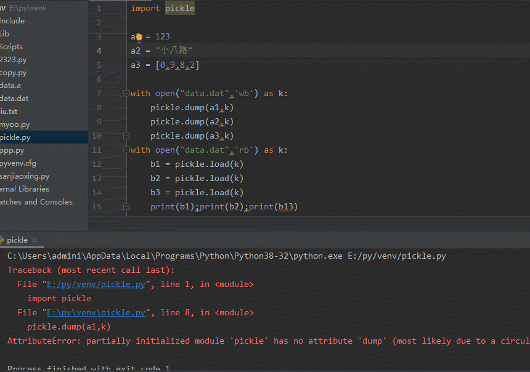Click the yellow lightbulb quick-fix icon

coord(139,37)
